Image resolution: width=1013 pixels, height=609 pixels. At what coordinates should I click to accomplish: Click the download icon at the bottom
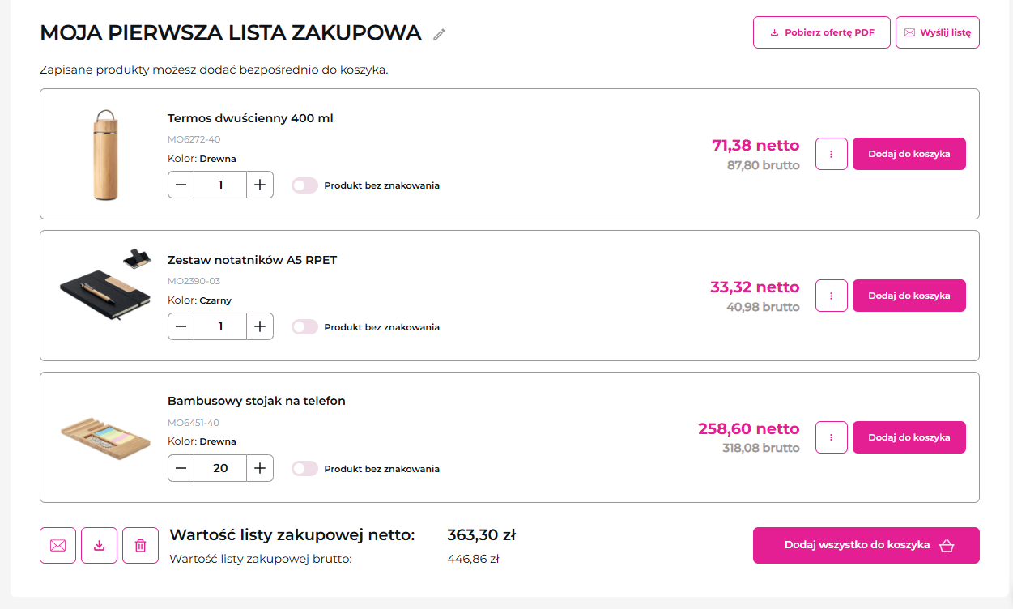(99, 545)
